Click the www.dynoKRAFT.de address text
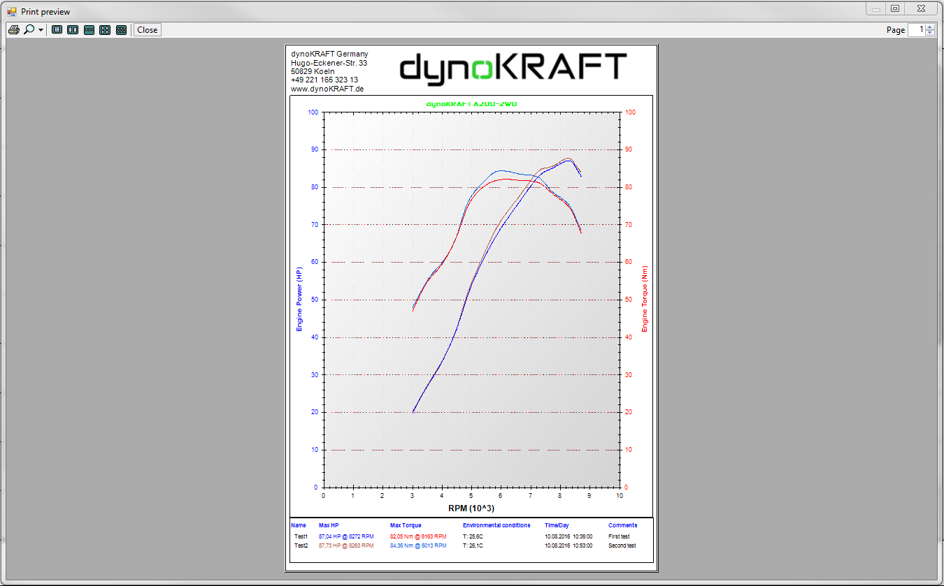 coord(327,89)
